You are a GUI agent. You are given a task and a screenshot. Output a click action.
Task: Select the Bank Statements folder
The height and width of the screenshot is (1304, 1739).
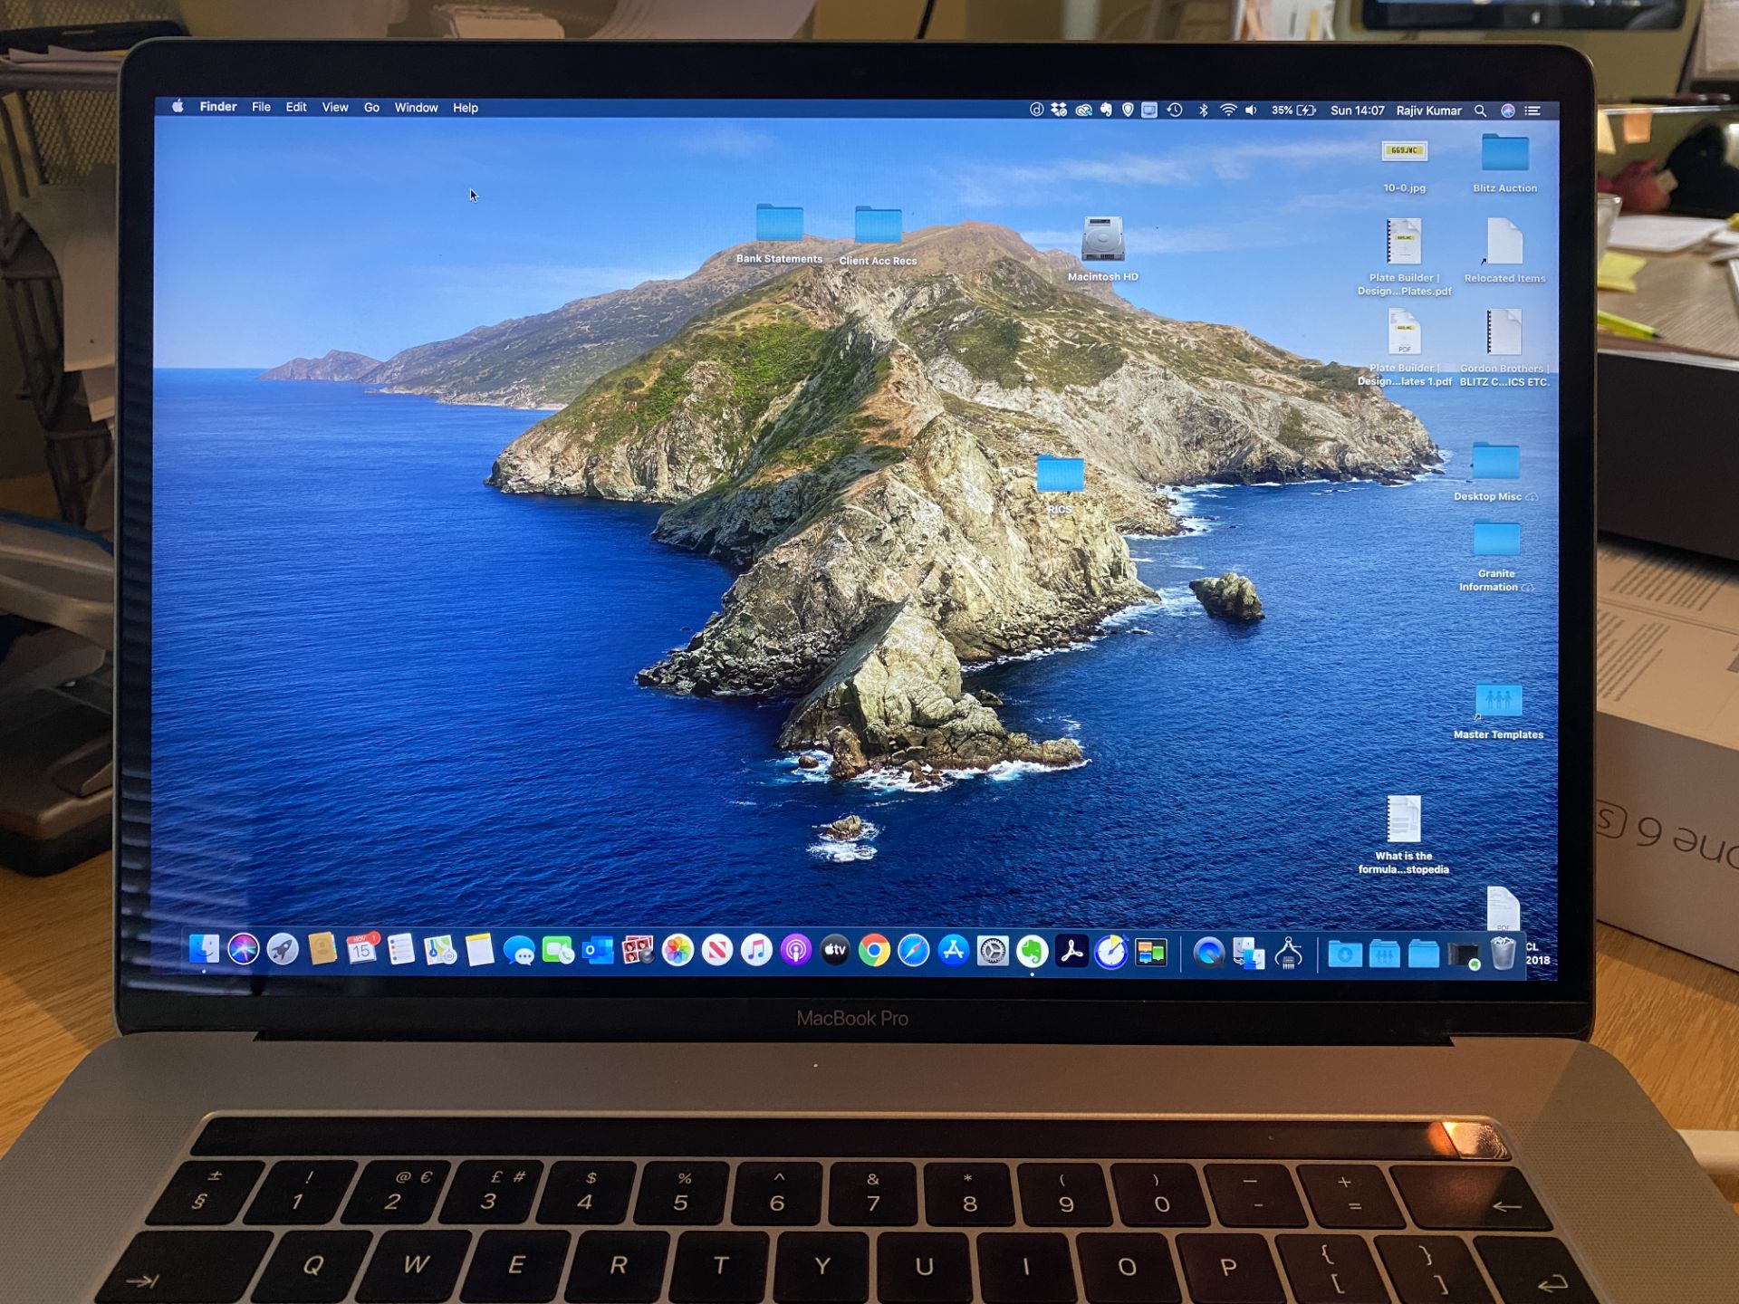[x=779, y=233]
